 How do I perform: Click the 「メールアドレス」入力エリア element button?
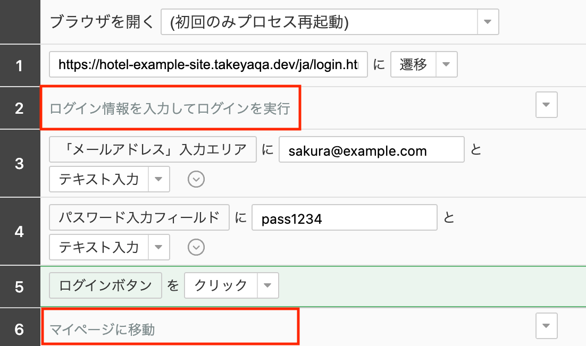point(153,150)
